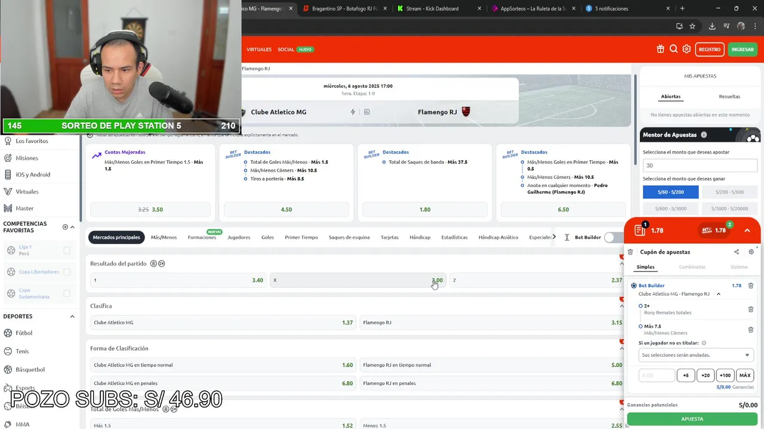Select the 4.50 Destacados bet builder odds
The width and height of the screenshot is (764, 429).
tap(286, 210)
